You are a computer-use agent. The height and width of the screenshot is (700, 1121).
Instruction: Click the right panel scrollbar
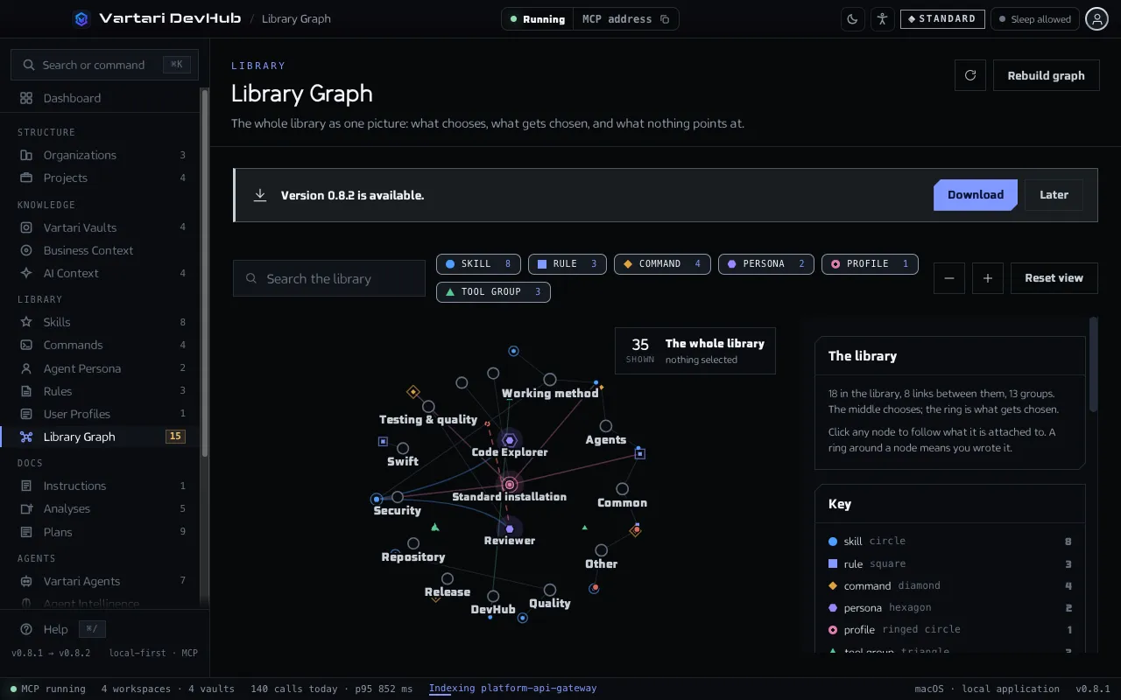click(1093, 364)
